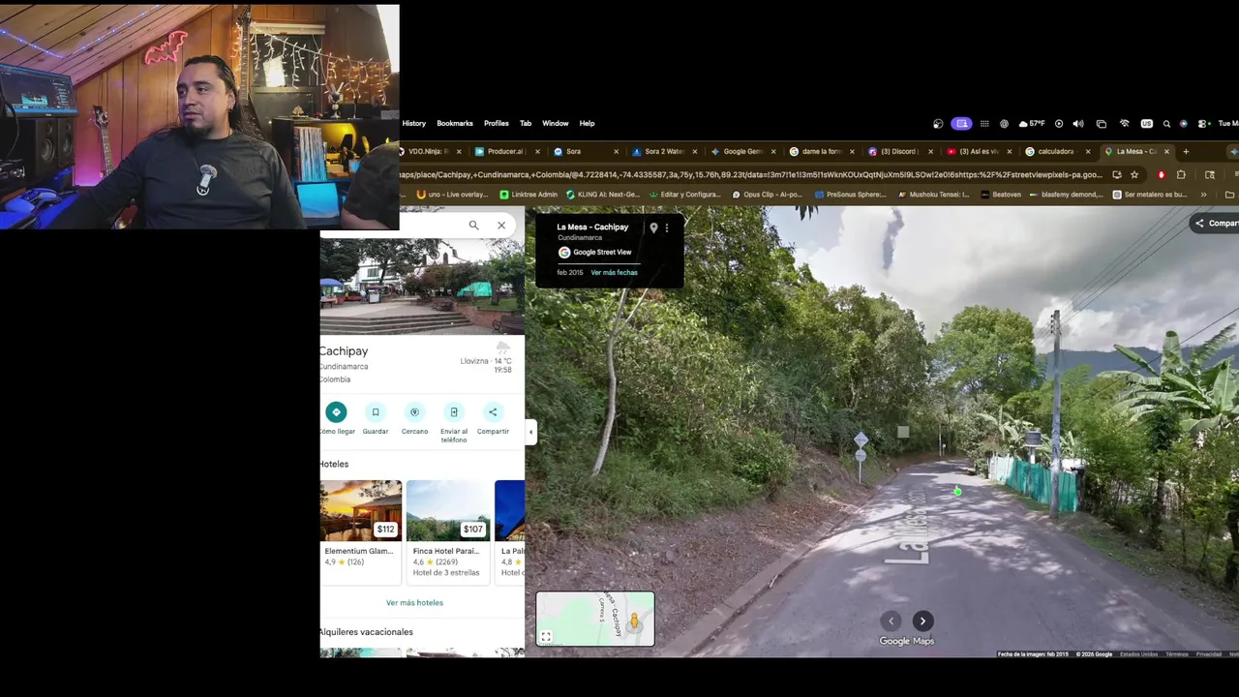
Task: Open the Tab menu
Action: (x=526, y=123)
